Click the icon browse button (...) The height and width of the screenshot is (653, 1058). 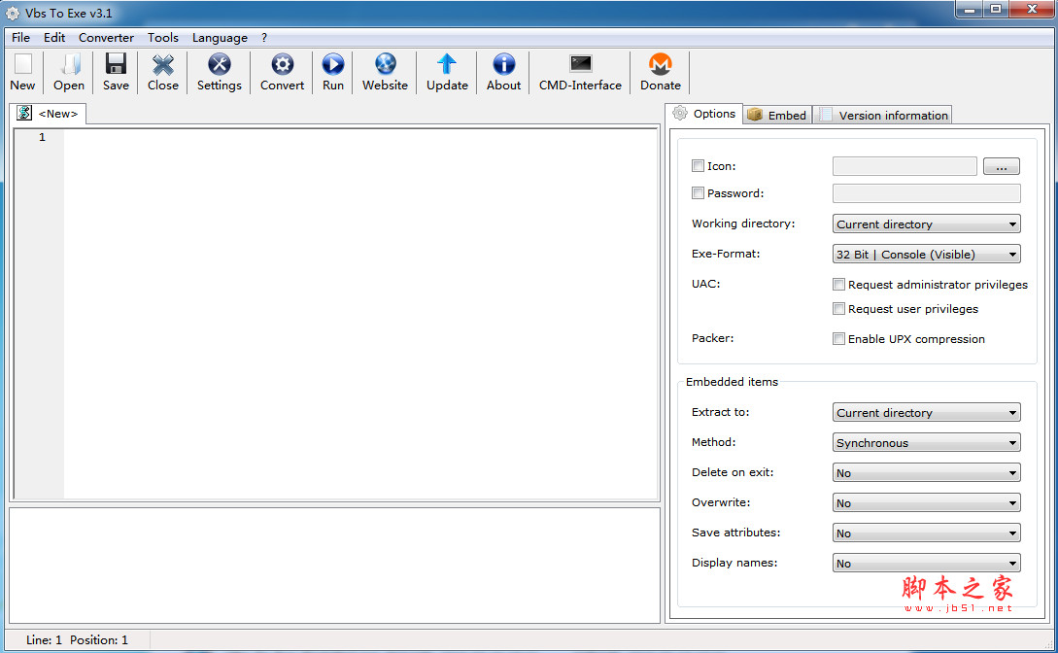coord(1001,167)
